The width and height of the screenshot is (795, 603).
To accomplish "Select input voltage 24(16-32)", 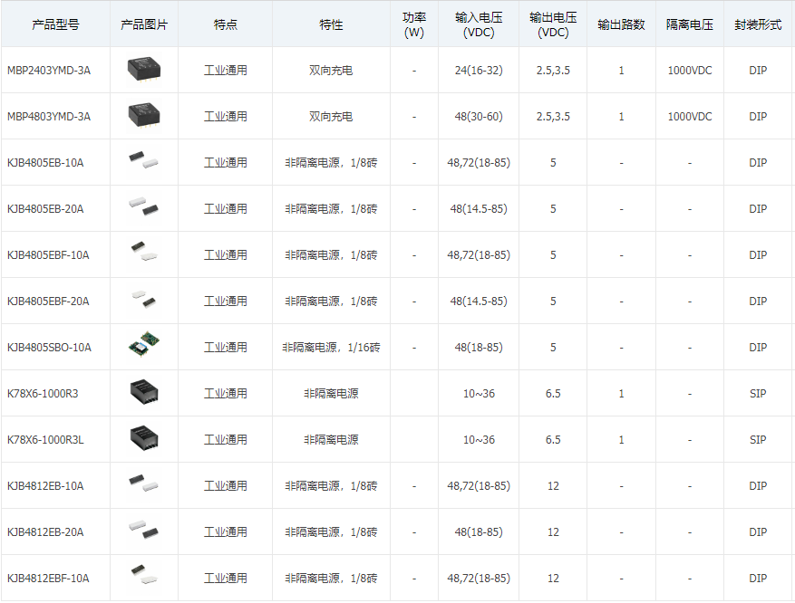I will click(x=479, y=71).
